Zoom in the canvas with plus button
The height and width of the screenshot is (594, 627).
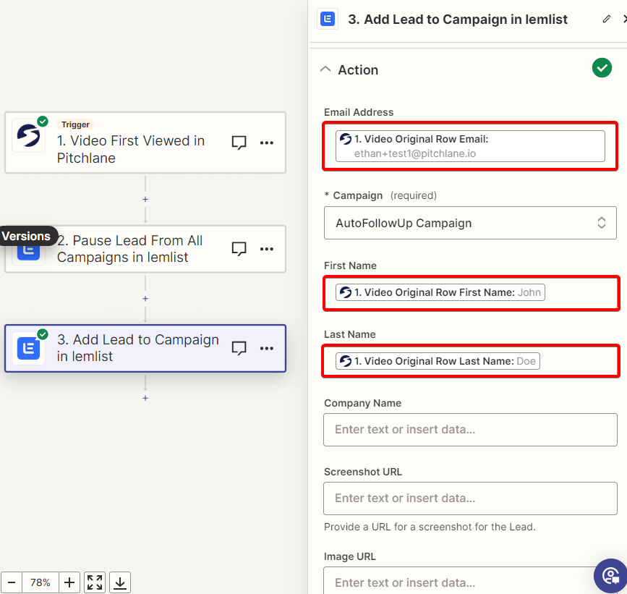69,582
